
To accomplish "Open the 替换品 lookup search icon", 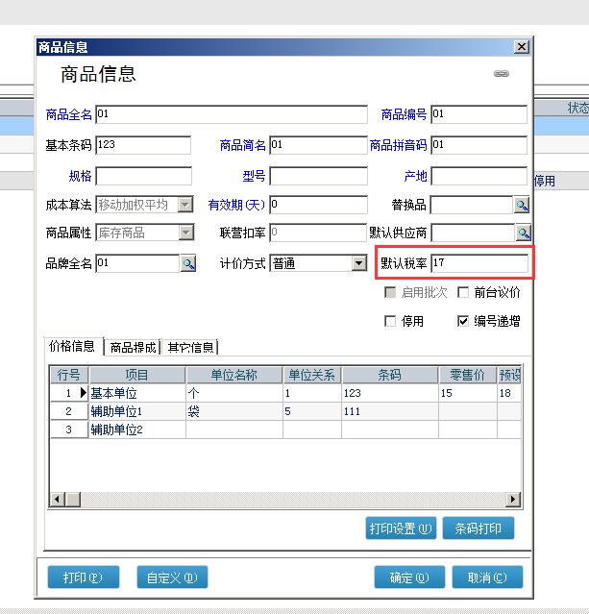I will point(522,206).
